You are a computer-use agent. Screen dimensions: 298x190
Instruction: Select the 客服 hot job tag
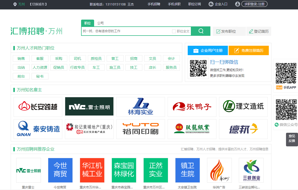(x=40, y=59)
